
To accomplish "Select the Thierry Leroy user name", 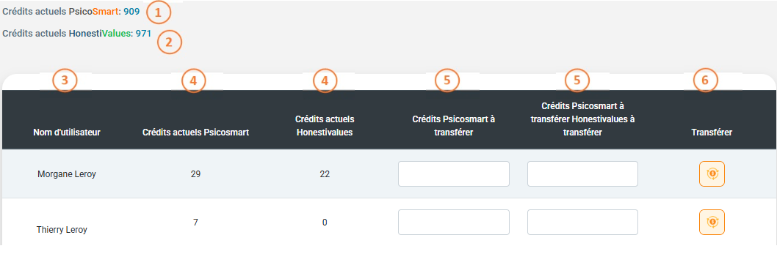I will coord(62,230).
